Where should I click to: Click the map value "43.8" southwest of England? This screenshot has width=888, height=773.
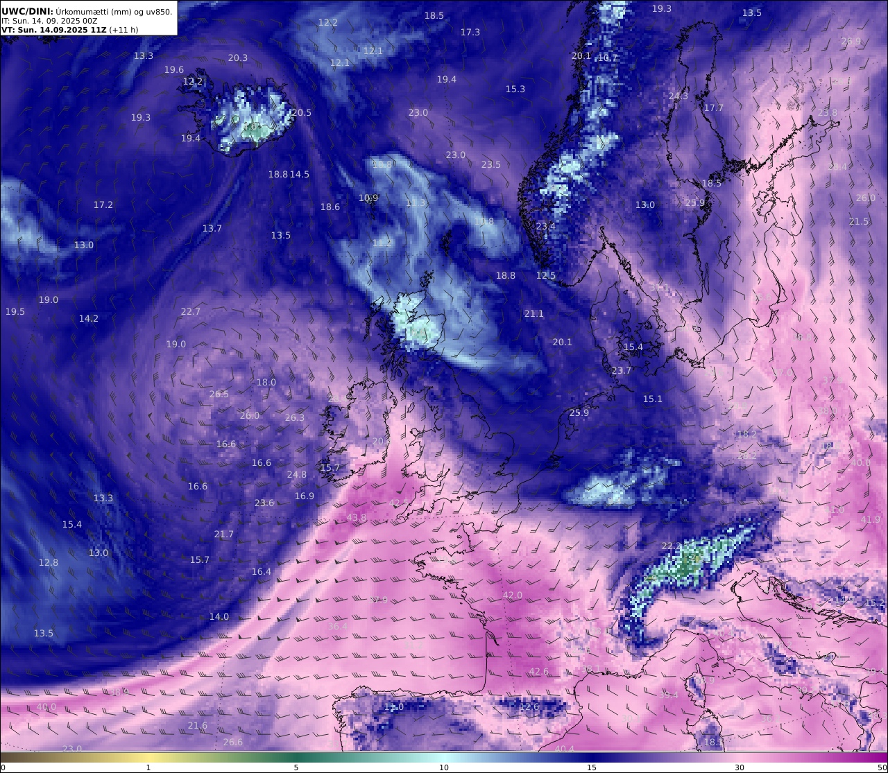(x=357, y=518)
